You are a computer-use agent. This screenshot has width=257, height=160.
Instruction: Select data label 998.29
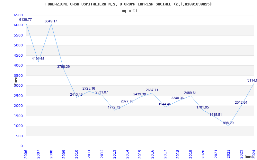point(228,123)
